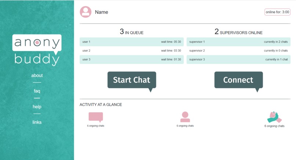Click the pink user profile avatar icon

(86, 12)
